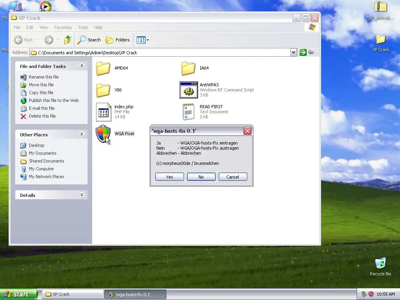Click the Forward navigation arrow icon
This screenshot has height=300, width=400.
[49, 40]
